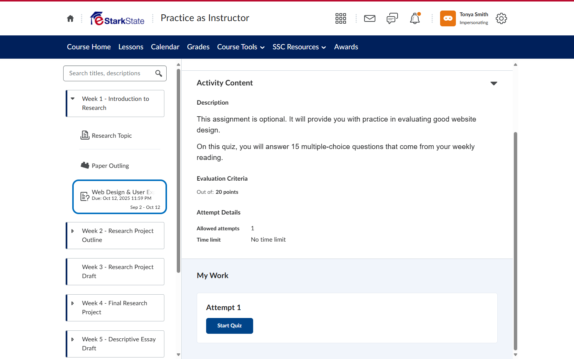
Task: Click the Attempt 1 heading
Action: click(223, 308)
